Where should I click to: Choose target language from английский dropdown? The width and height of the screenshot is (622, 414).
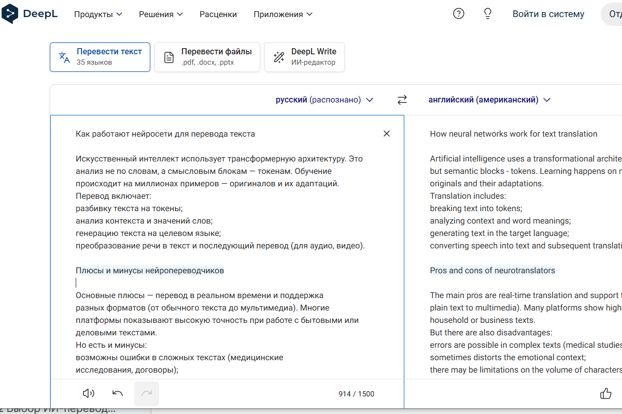tap(489, 100)
